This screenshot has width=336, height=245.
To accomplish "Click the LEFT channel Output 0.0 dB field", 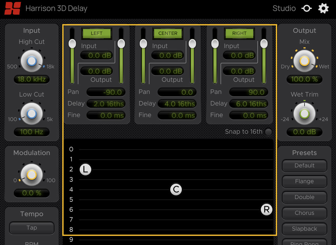I will pos(97,71).
